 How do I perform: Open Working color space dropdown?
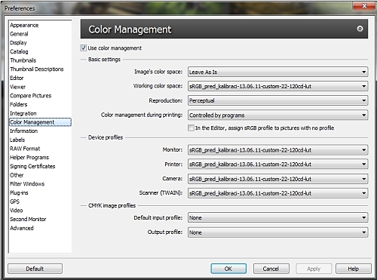click(277, 86)
